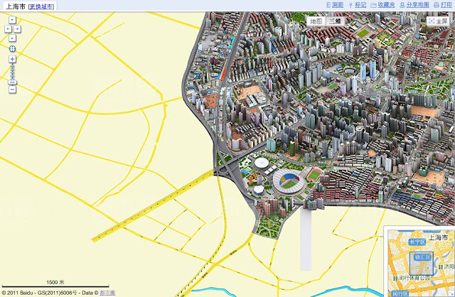Zoom in with the plus button
Image resolution: width=455 pixels, height=297 pixels.
12,59
